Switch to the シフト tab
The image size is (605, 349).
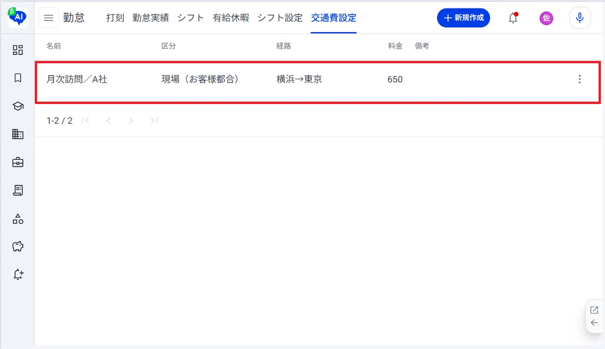[191, 18]
